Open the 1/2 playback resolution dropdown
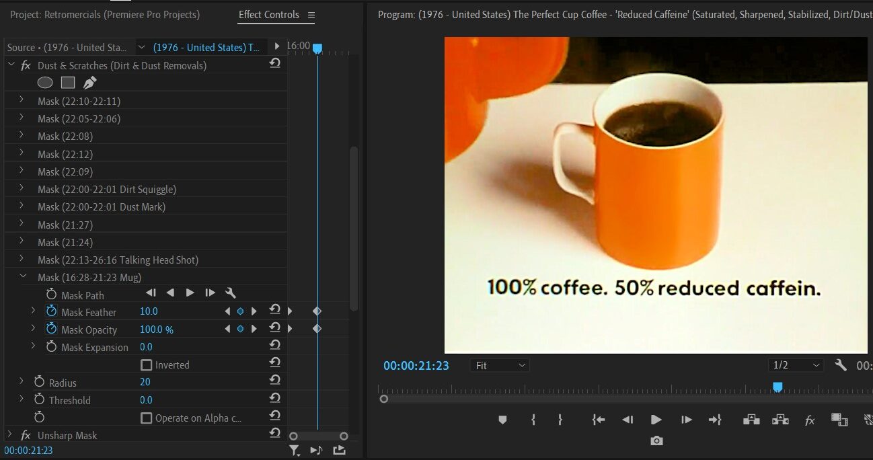This screenshot has height=460, width=873. (x=796, y=365)
